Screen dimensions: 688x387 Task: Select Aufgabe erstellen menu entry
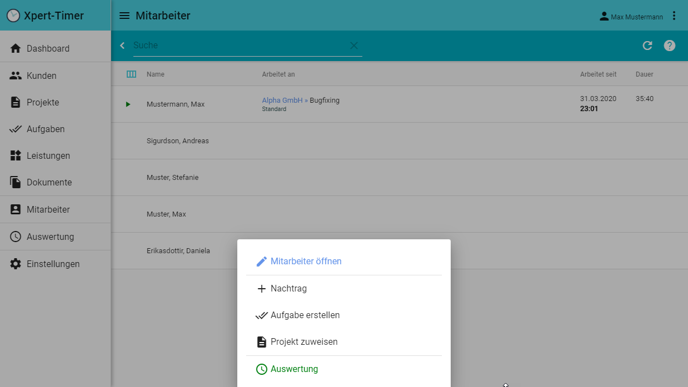(x=305, y=315)
